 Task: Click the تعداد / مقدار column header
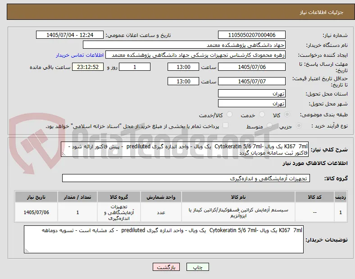[77, 197]
